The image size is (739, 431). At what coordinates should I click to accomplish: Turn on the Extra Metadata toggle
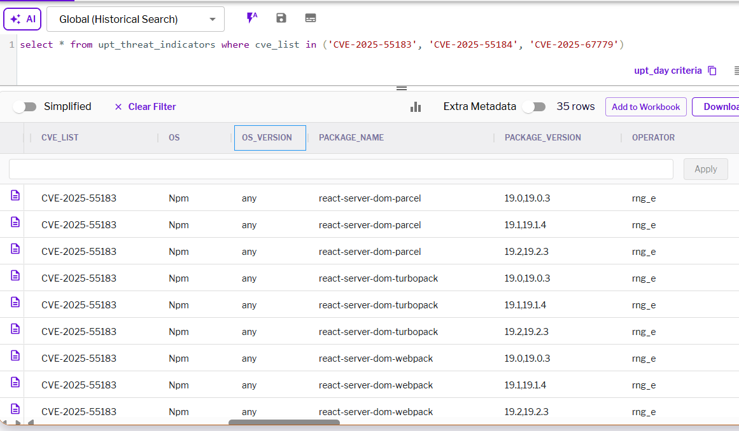point(534,107)
